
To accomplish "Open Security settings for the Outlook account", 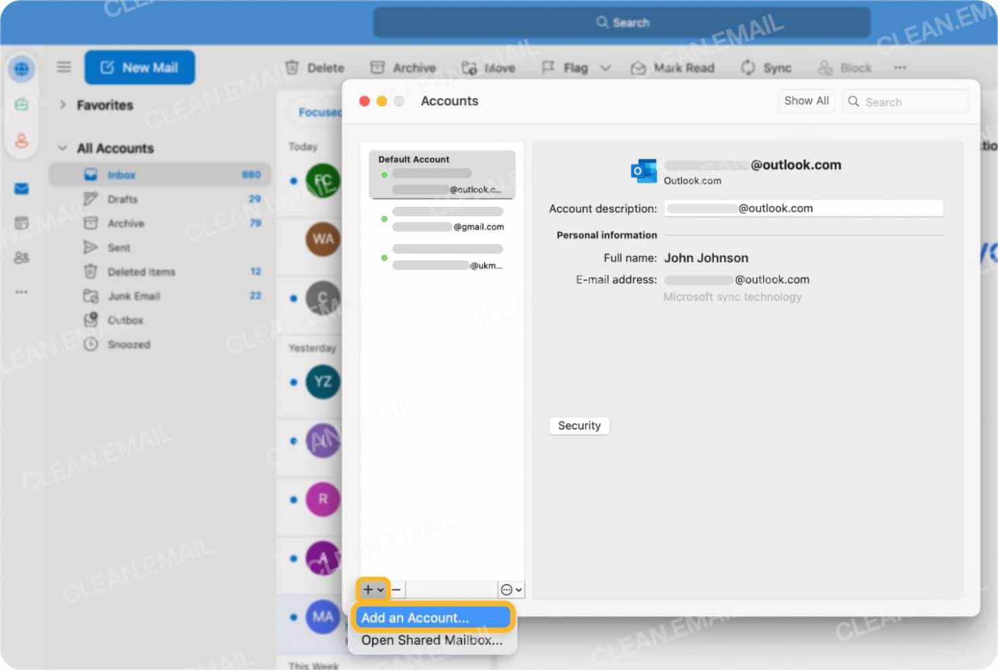I will tap(578, 425).
